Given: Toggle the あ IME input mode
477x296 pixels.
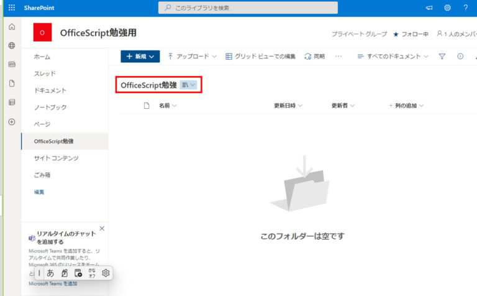Looking at the screenshot, I should (50, 273).
